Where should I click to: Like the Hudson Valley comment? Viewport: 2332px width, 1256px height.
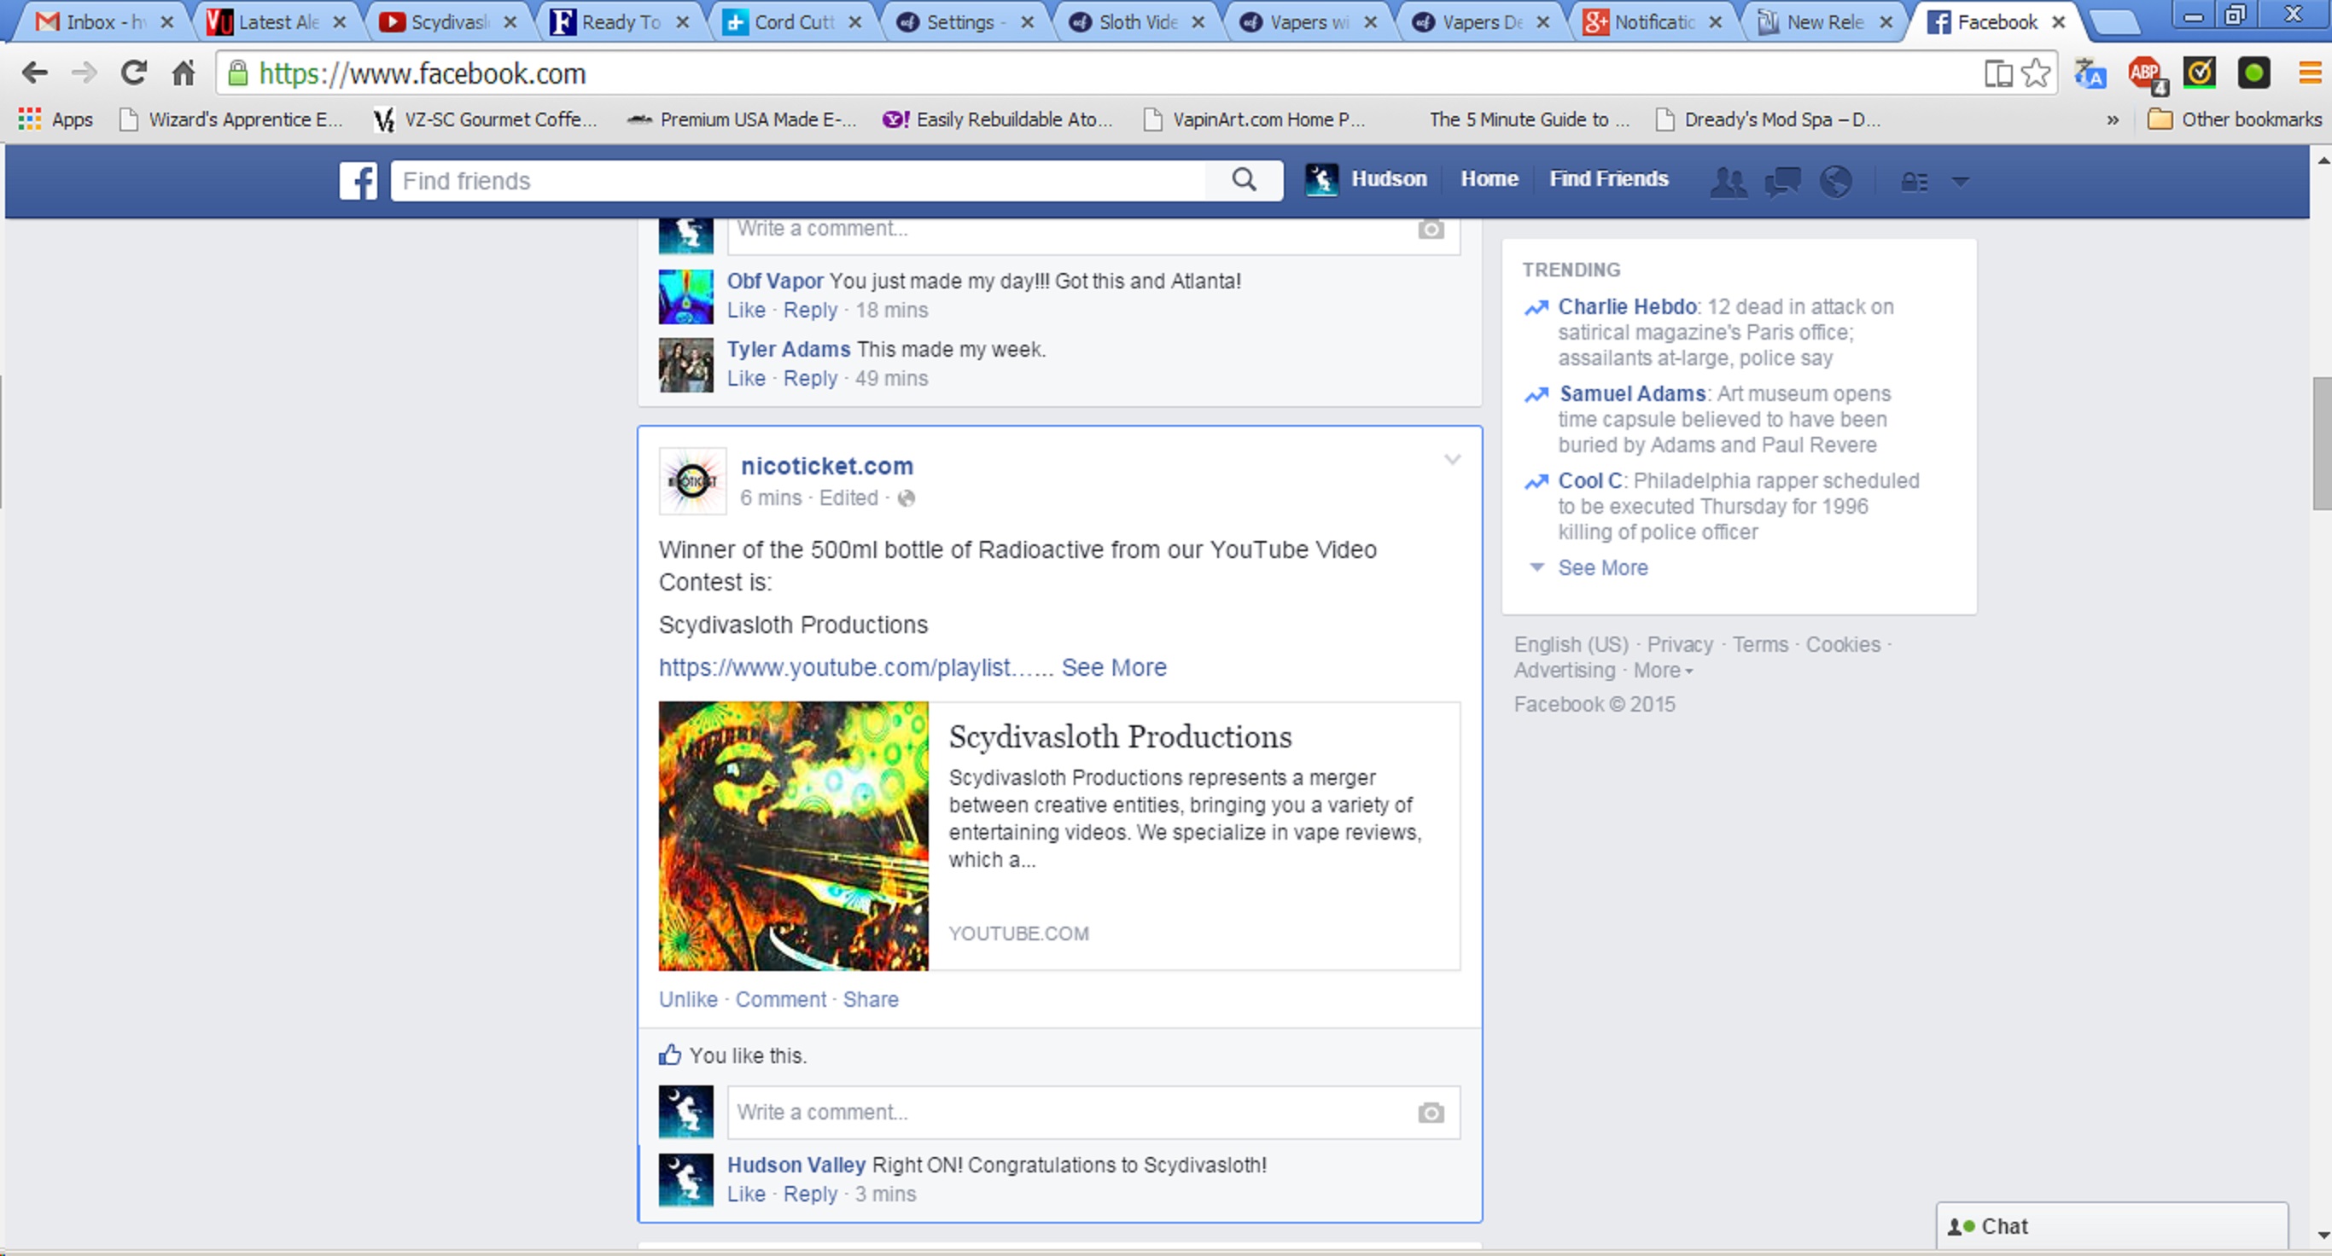pyautogui.click(x=746, y=1195)
